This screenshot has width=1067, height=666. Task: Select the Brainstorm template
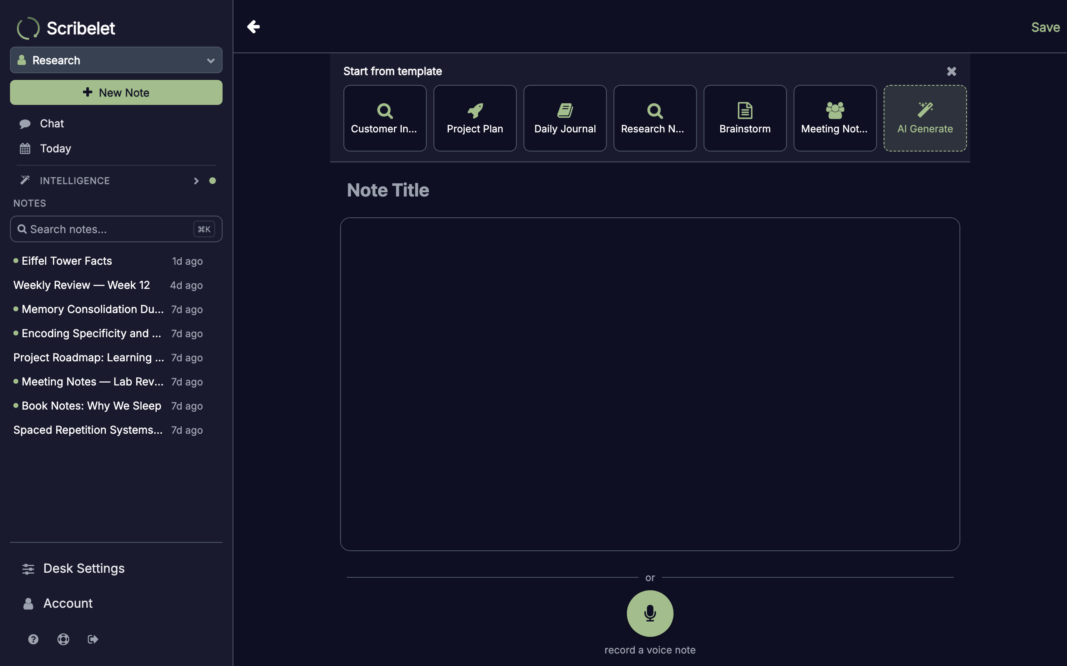(x=745, y=118)
